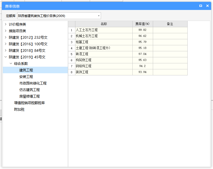
Task: Click the 措施项目类 label
Action: (x=17, y=31)
